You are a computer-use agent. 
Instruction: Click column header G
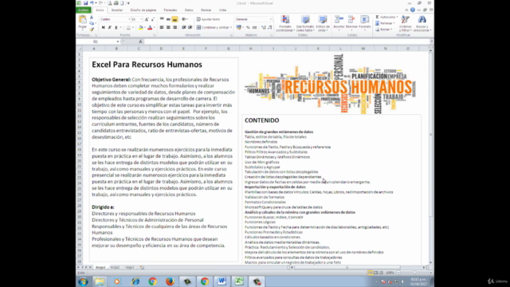click(229, 49)
